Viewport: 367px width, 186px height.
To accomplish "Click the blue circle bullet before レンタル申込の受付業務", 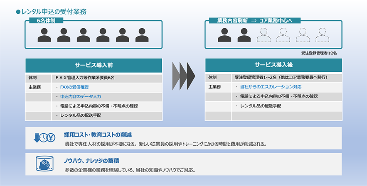I will (x=18, y=11).
